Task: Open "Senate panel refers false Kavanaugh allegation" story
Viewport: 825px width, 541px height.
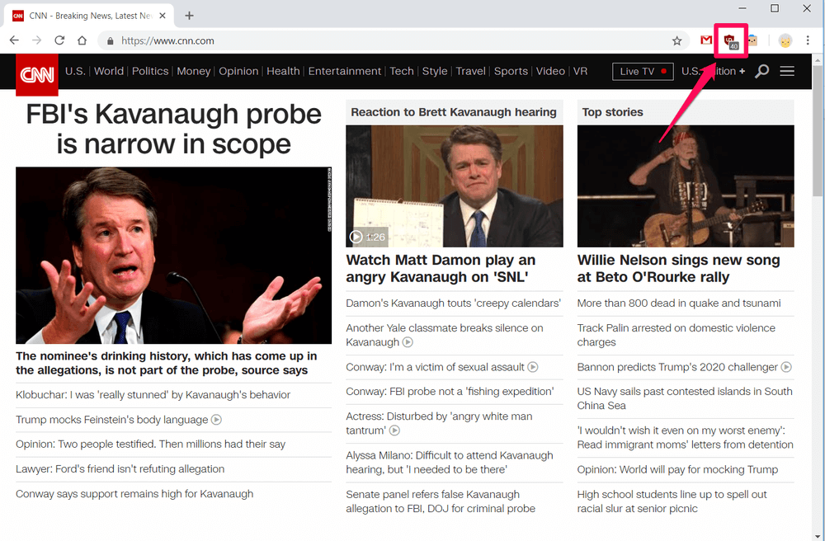Action: (441, 501)
